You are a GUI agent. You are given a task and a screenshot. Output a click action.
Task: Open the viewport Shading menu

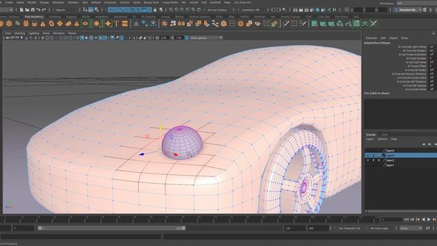20,33
